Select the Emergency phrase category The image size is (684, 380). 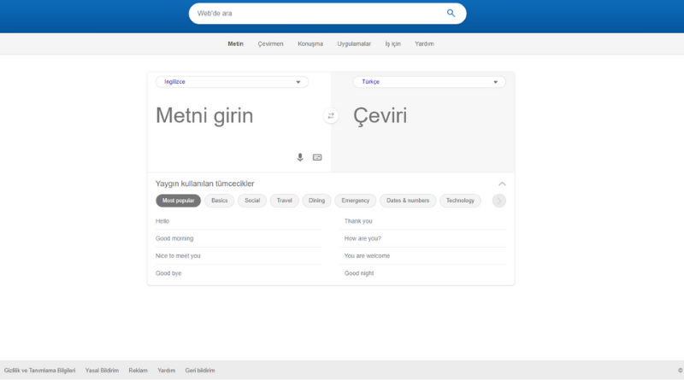[x=355, y=201]
